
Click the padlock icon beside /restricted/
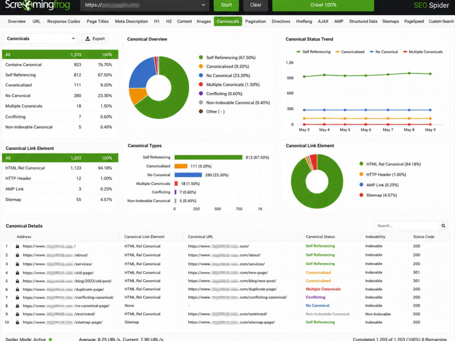17,314
